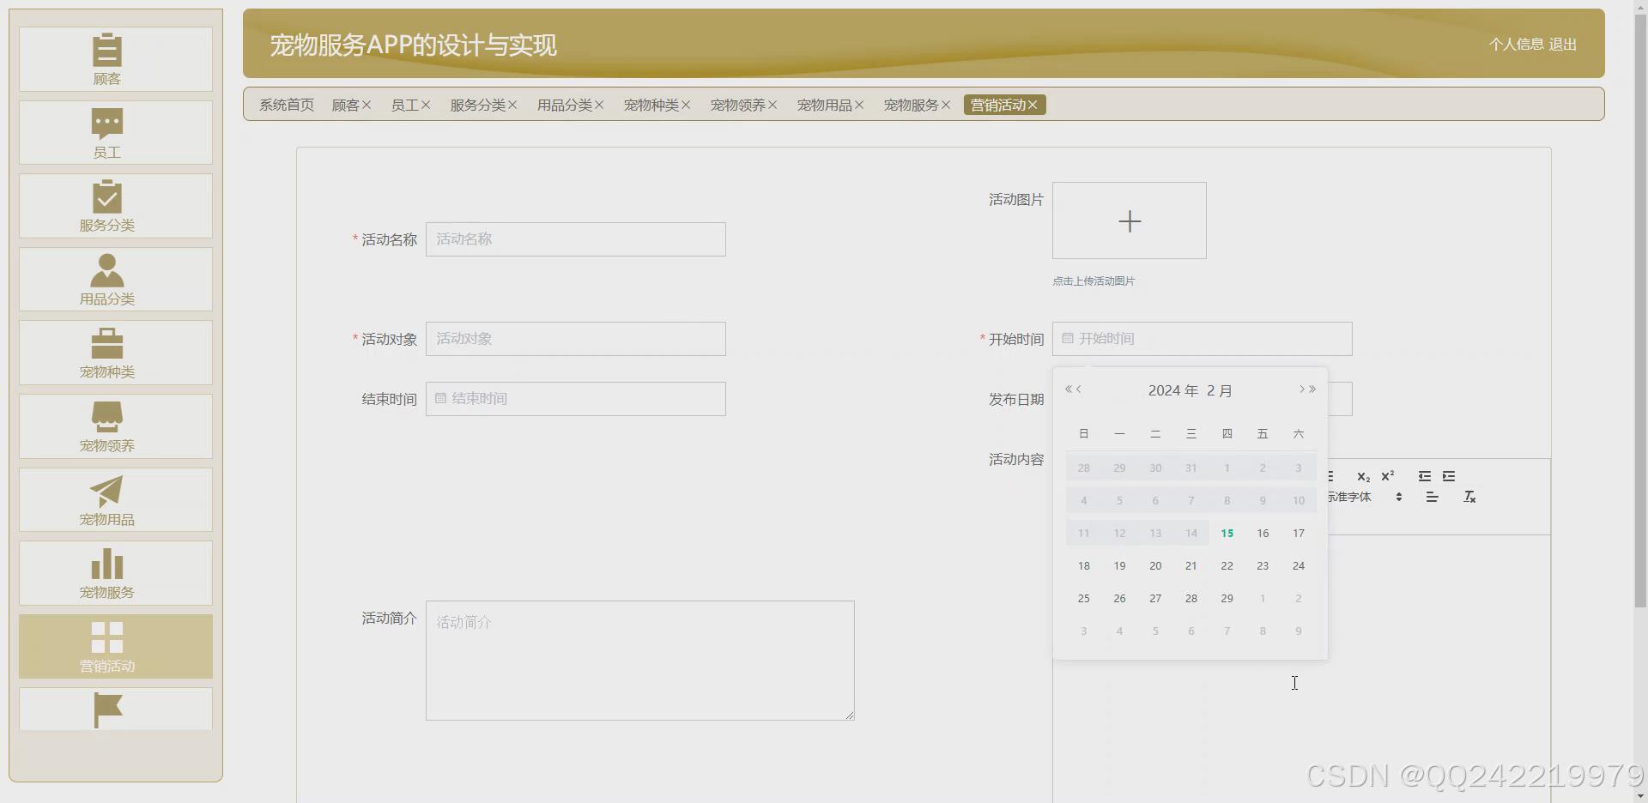Click 退出 to log out
Screen dimensions: 1648x803
click(1563, 44)
